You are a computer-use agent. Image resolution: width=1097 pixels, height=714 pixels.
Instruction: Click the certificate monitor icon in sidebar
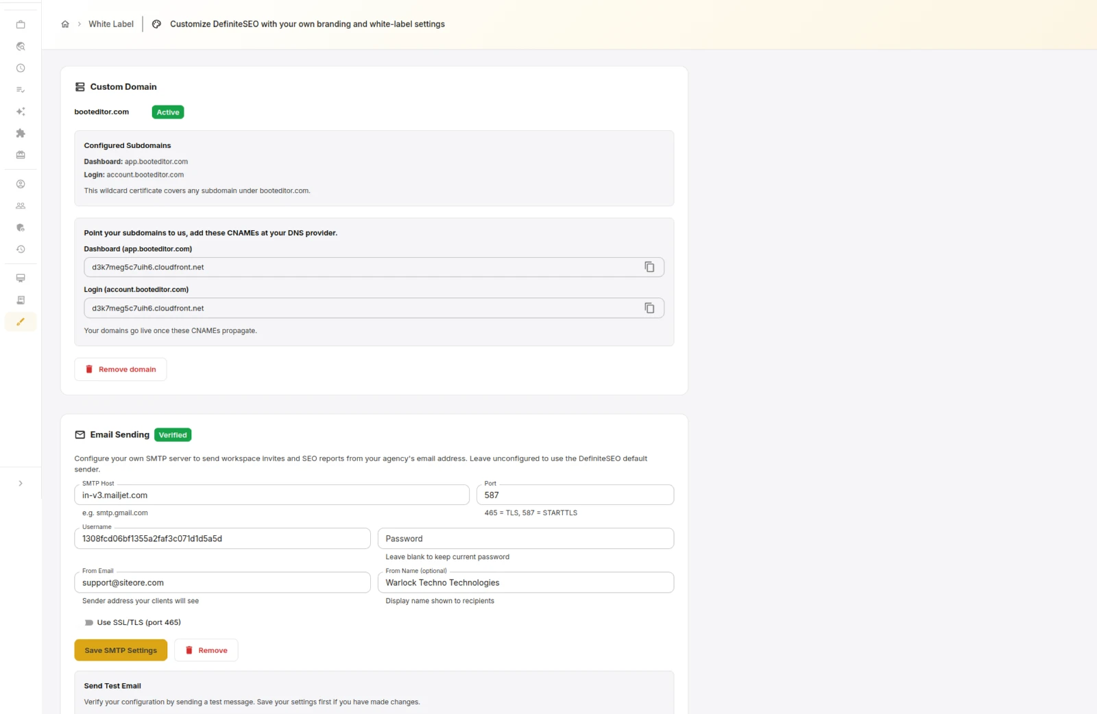pos(21,278)
